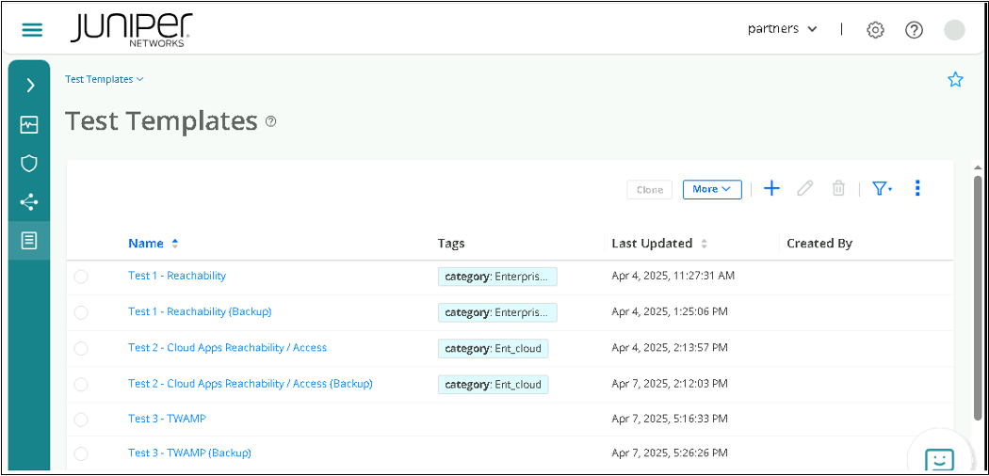Click category tag on Test 1 - Reachability (Backup) row

497,312
